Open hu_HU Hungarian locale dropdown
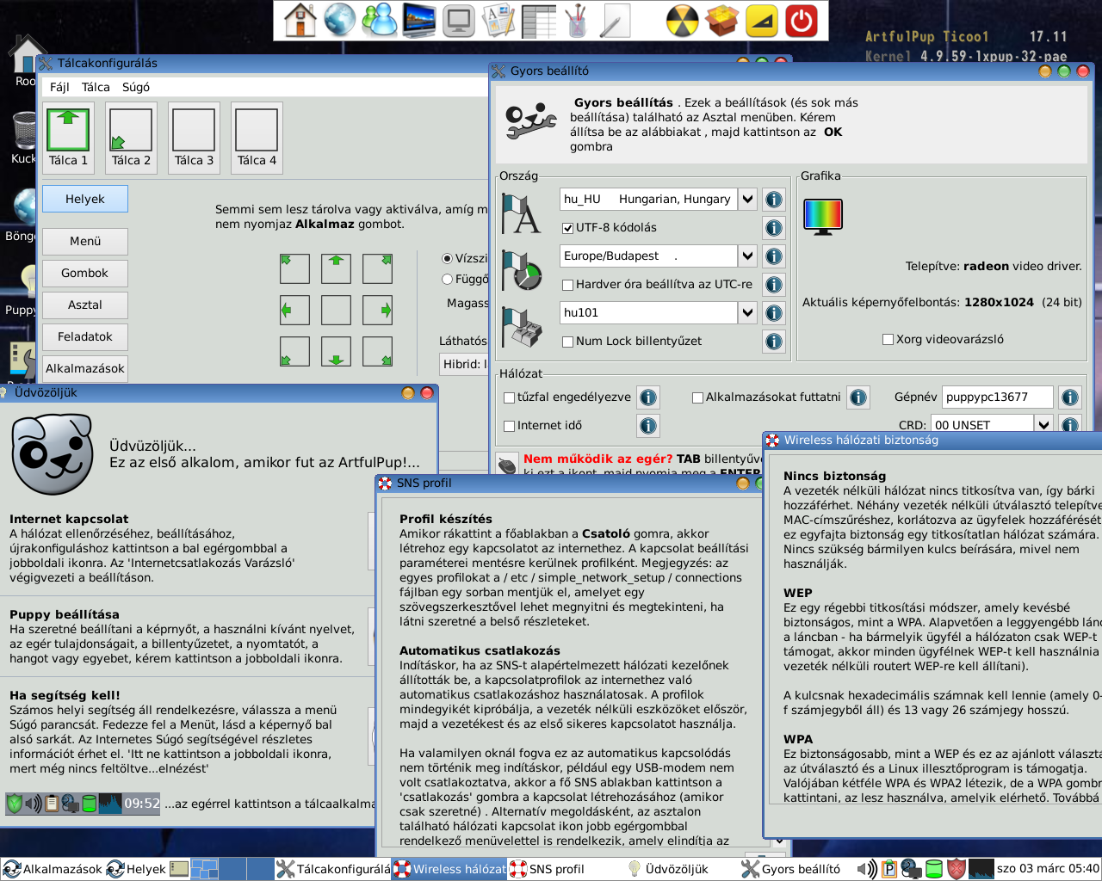Viewport: 1102px width, 881px height. pyautogui.click(x=747, y=200)
